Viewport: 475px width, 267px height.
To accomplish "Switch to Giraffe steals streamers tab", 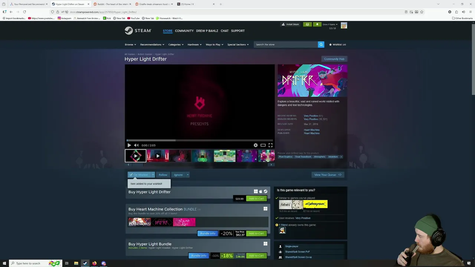I will pyautogui.click(x=153, y=4).
